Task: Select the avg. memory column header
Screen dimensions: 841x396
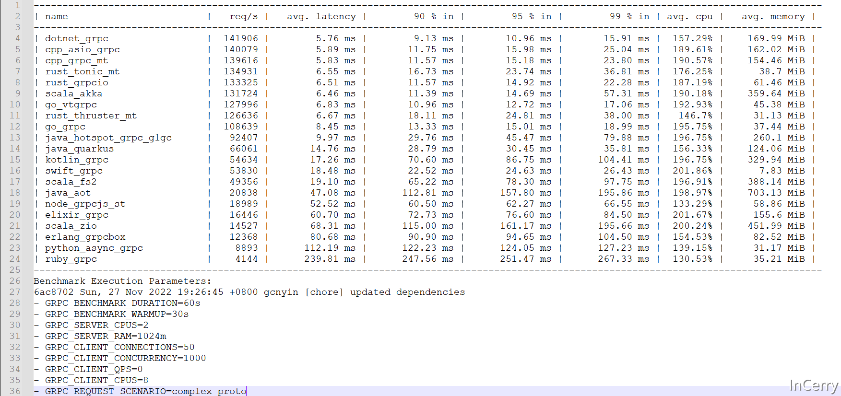Action: pyautogui.click(x=773, y=16)
